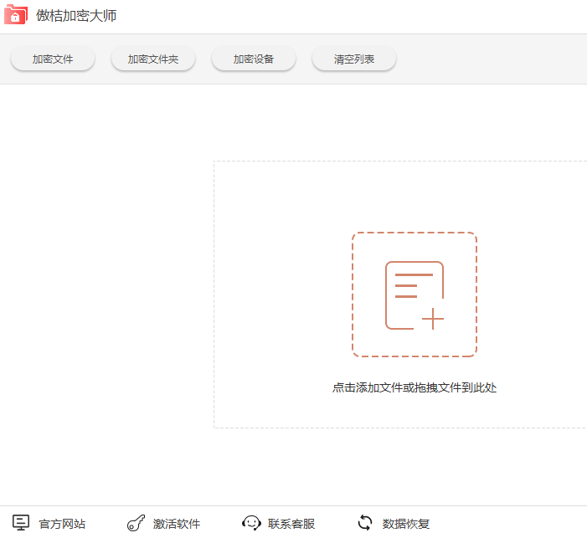This screenshot has height=533, width=587.
Task: Click the red lock-folder app logo
Action: (x=15, y=16)
